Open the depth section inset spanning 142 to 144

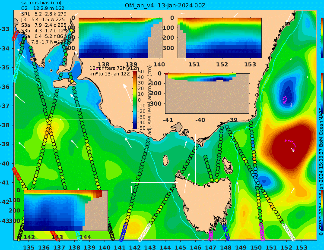pos(66,210)
